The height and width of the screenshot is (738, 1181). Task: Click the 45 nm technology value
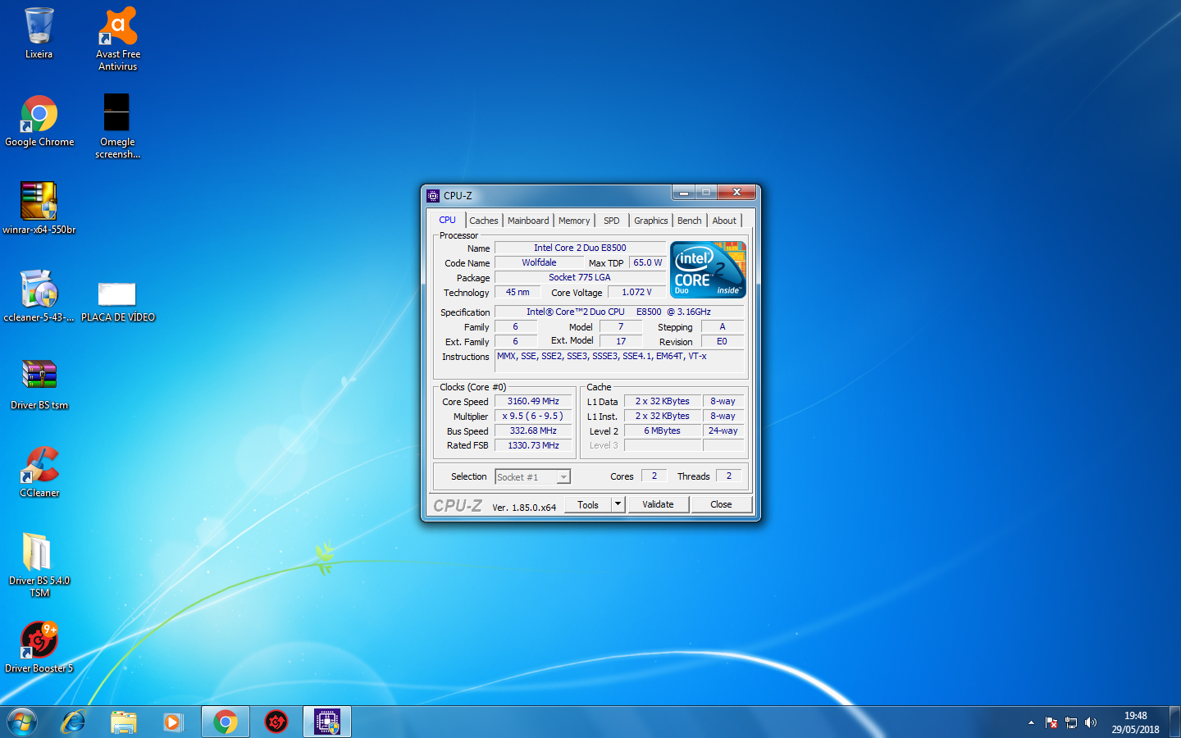point(518,292)
